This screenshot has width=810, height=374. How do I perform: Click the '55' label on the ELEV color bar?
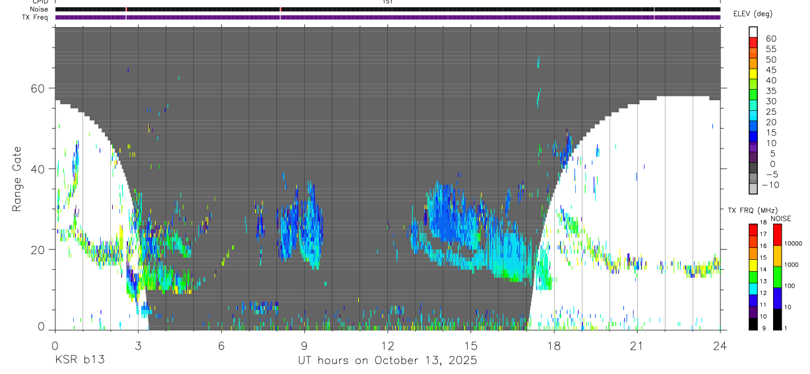pyautogui.click(x=770, y=49)
